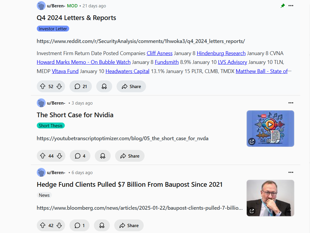Open the Hedge Fund Clients Pulled $7 Billion post title
310x233 pixels.
tap(130, 184)
